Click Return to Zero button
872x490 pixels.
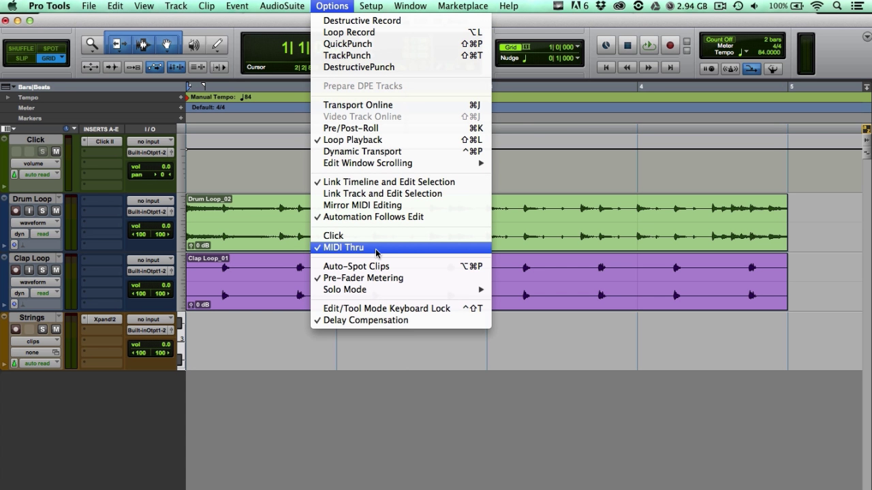(606, 67)
